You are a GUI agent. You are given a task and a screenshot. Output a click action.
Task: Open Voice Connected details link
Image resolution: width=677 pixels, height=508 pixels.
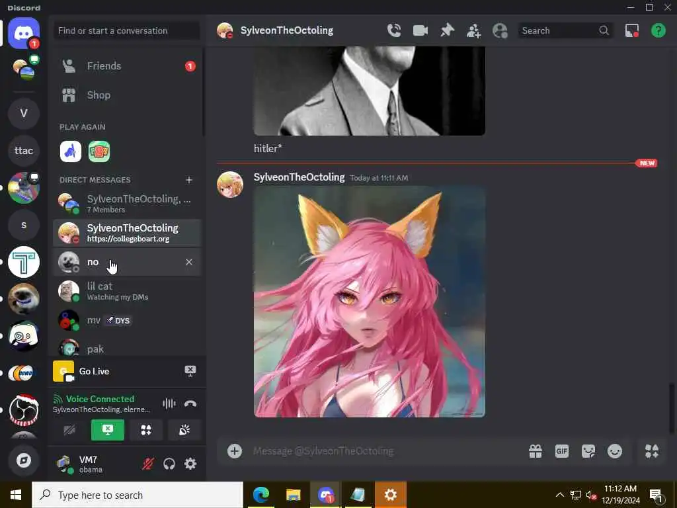coord(100,399)
